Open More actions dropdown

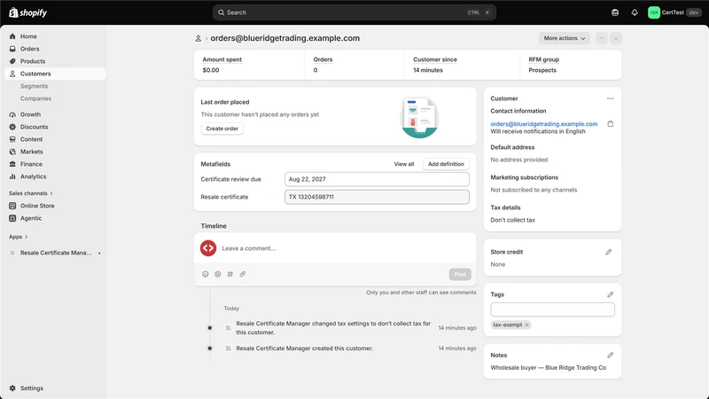point(565,38)
